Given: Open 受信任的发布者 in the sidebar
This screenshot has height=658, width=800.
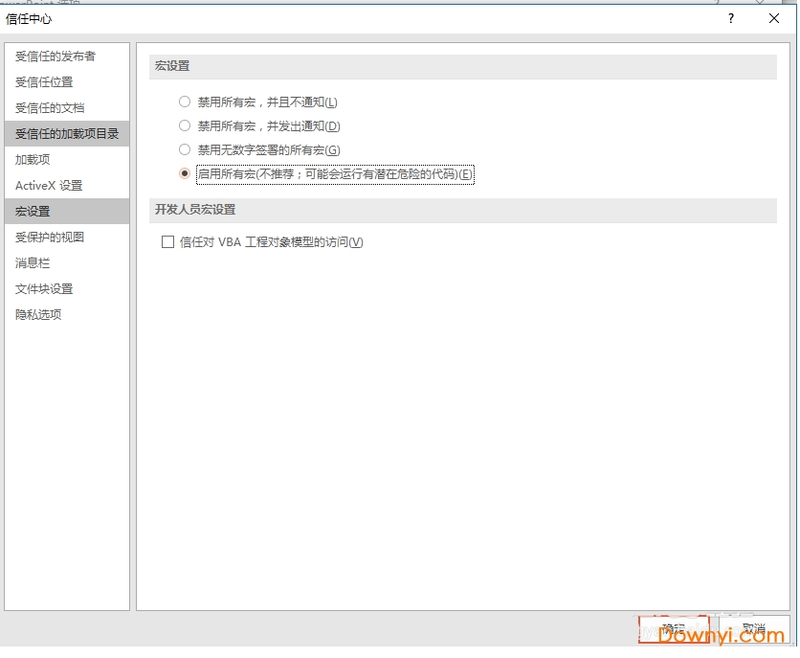Looking at the screenshot, I should tap(56, 57).
